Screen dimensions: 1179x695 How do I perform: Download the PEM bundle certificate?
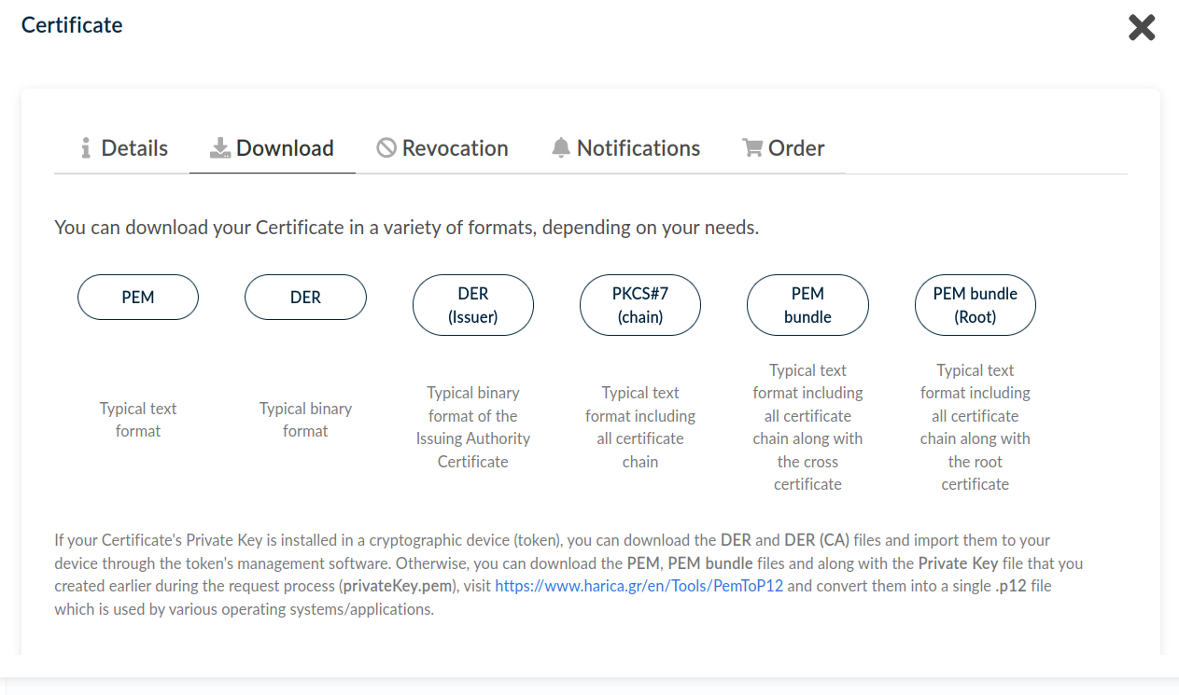[807, 304]
